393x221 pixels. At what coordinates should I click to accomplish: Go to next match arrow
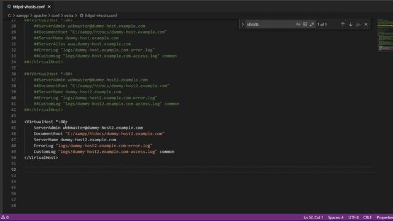pyautogui.click(x=351, y=25)
